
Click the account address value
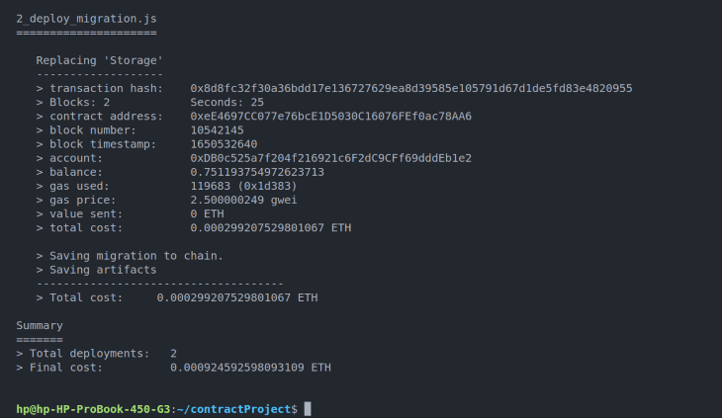[330, 157]
